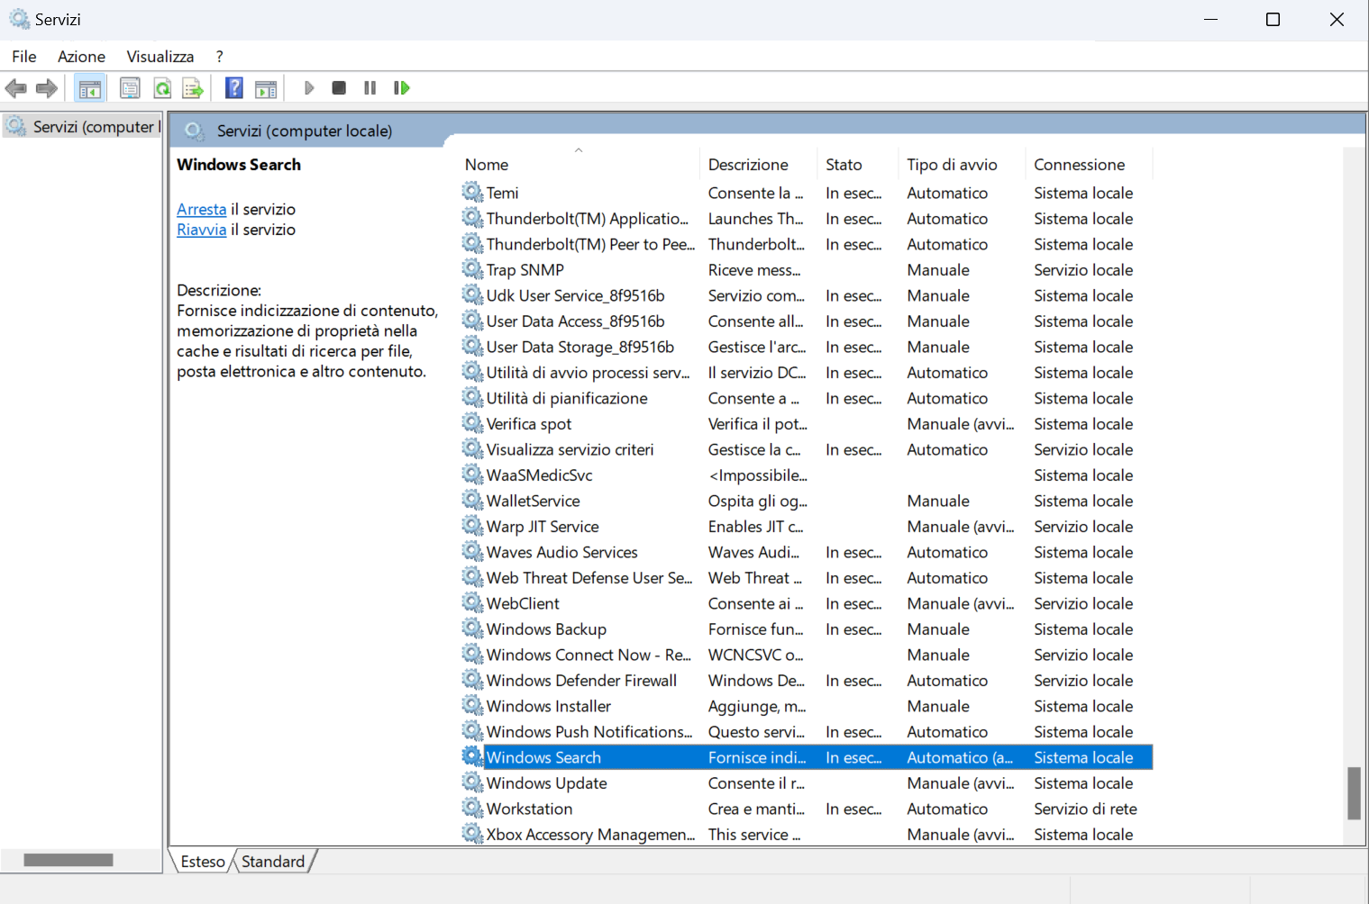Open the Azione menu
This screenshot has height=904, width=1369.
pos(81,57)
